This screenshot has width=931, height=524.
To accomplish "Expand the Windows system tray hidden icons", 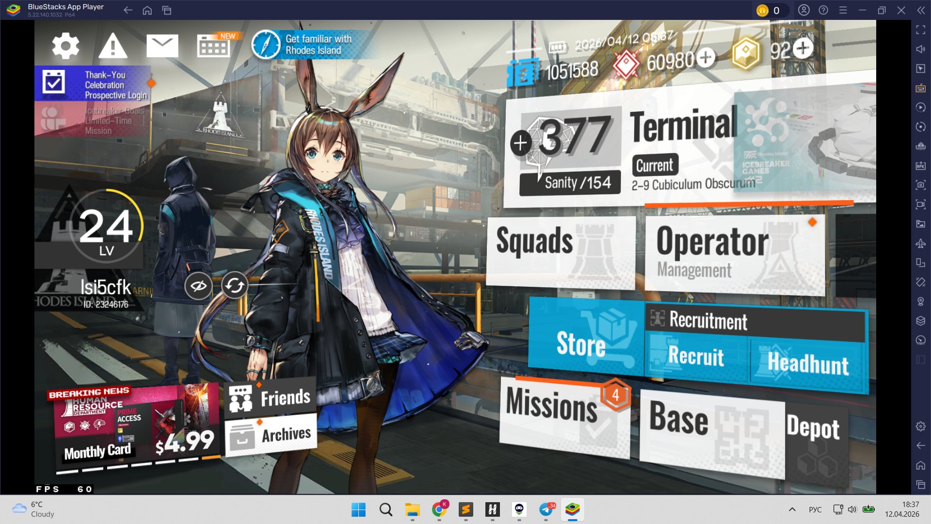I will click(x=792, y=509).
